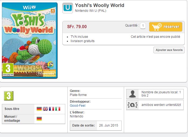Click the Wii U platform icon
The height and width of the screenshot is (137, 188).
click(x=68, y=8)
